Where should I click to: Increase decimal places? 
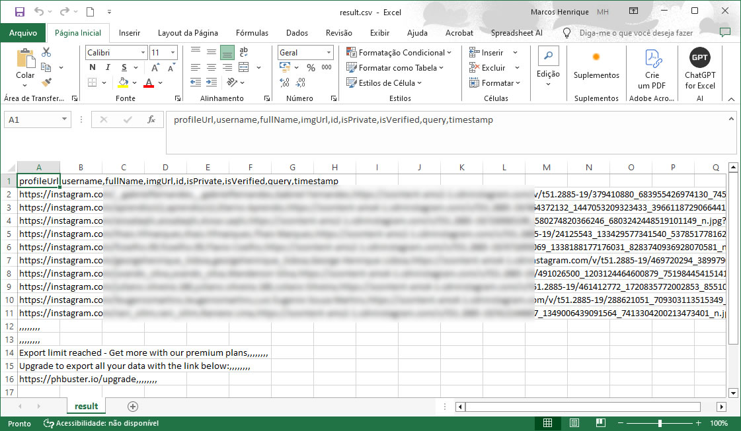(284, 83)
